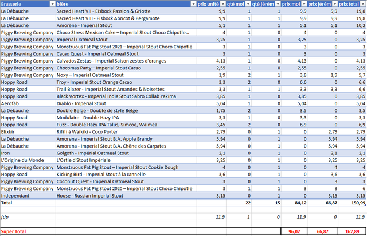Click Chocomas Party Imperial Stout Cacao cell
The height and width of the screenshot is (236, 367).
(x=126, y=68)
